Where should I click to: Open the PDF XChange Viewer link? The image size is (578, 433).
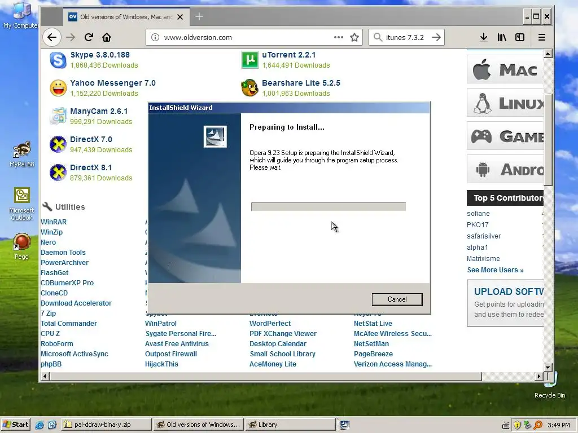(x=283, y=334)
